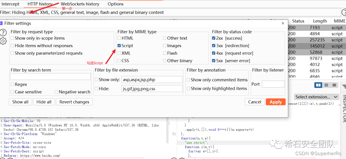This screenshot has width=346, height=159.
Task: Tick the Other binary checkbox
Action: [x=165, y=61]
